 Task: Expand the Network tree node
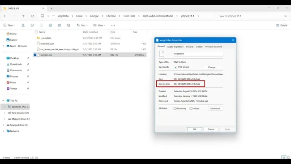[3, 131]
